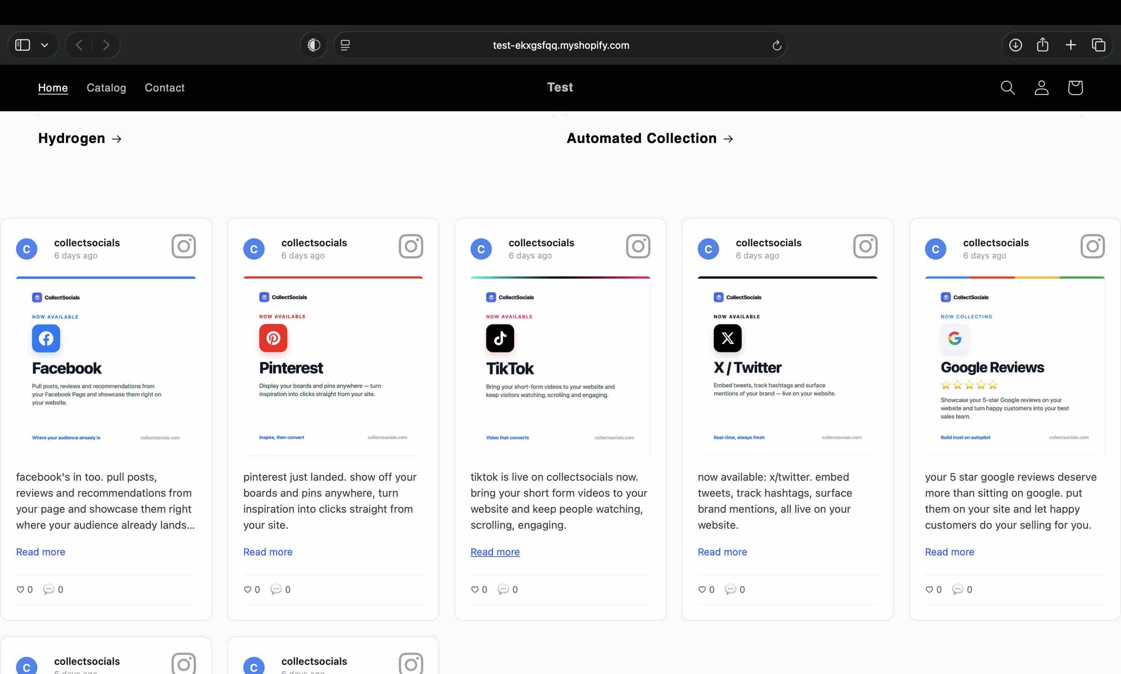Go back with the browser back arrow
Image resolution: width=1121 pixels, height=674 pixels.
(x=79, y=45)
